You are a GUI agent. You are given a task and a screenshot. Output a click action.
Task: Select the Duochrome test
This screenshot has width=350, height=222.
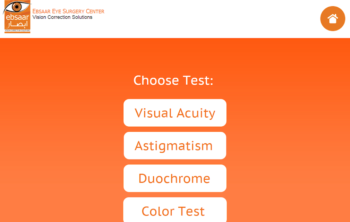pyautogui.click(x=175, y=178)
